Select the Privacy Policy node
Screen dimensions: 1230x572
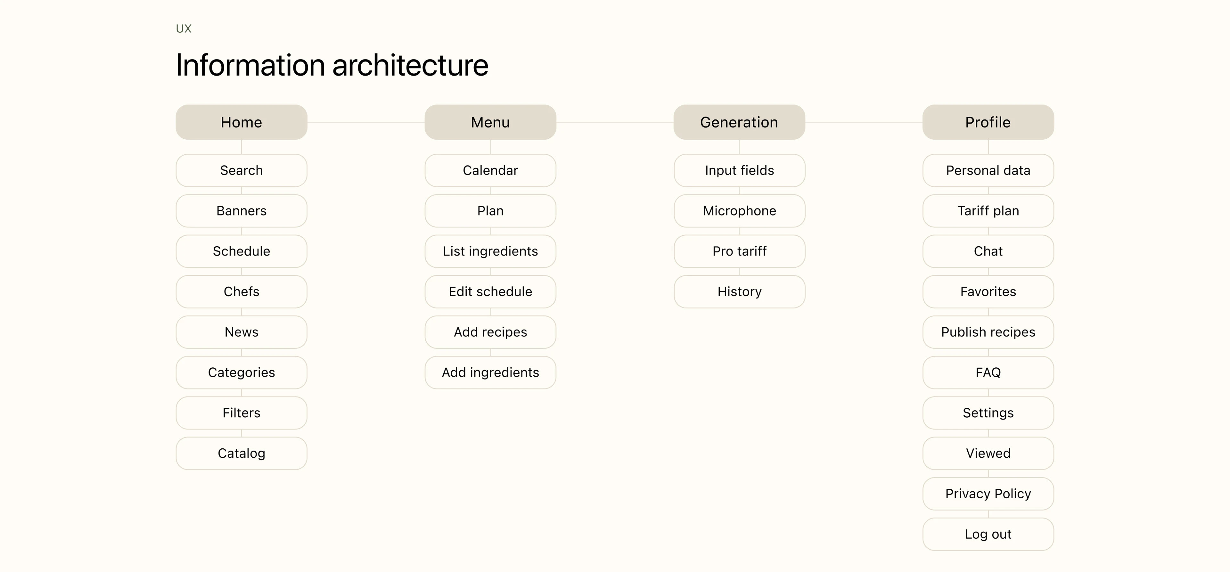[988, 494]
